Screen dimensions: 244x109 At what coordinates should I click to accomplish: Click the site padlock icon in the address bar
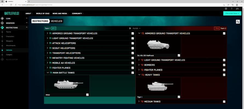[16, 5]
